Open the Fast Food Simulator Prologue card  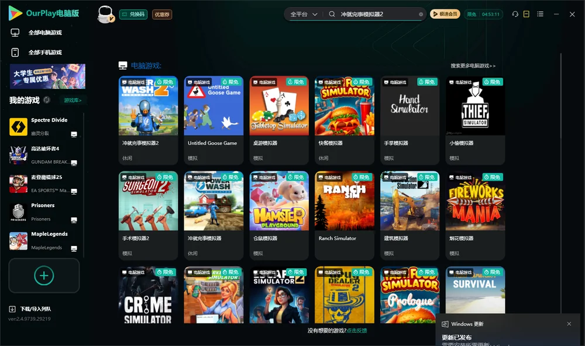[x=409, y=295]
